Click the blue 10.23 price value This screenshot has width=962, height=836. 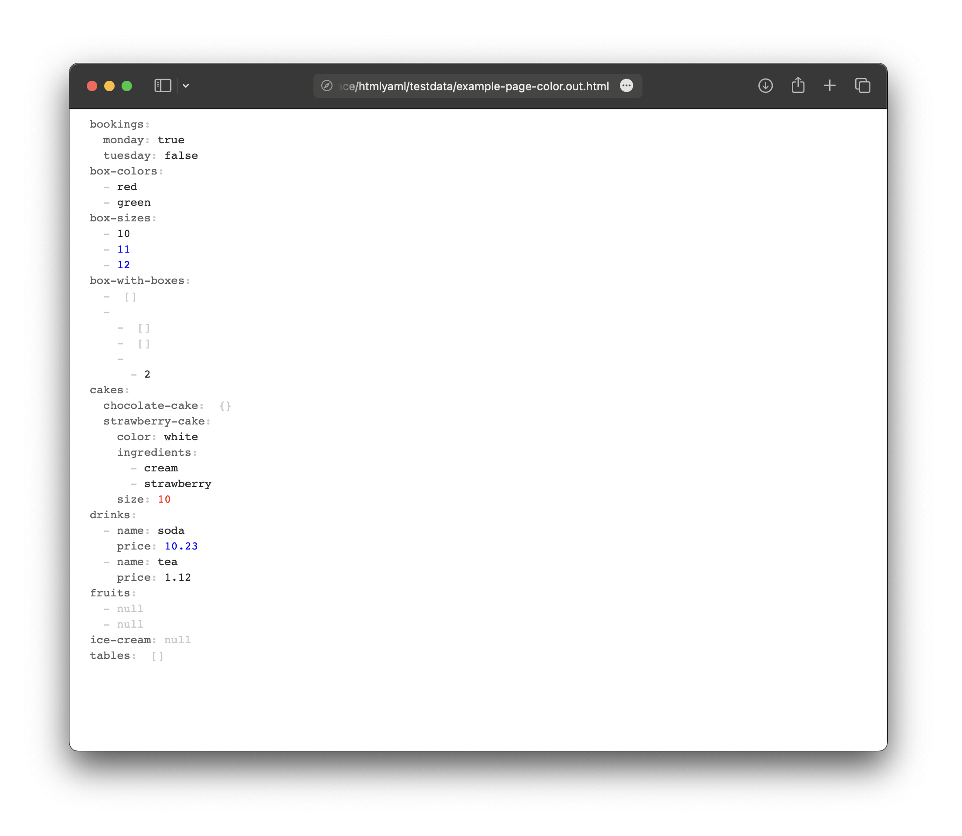coord(181,546)
